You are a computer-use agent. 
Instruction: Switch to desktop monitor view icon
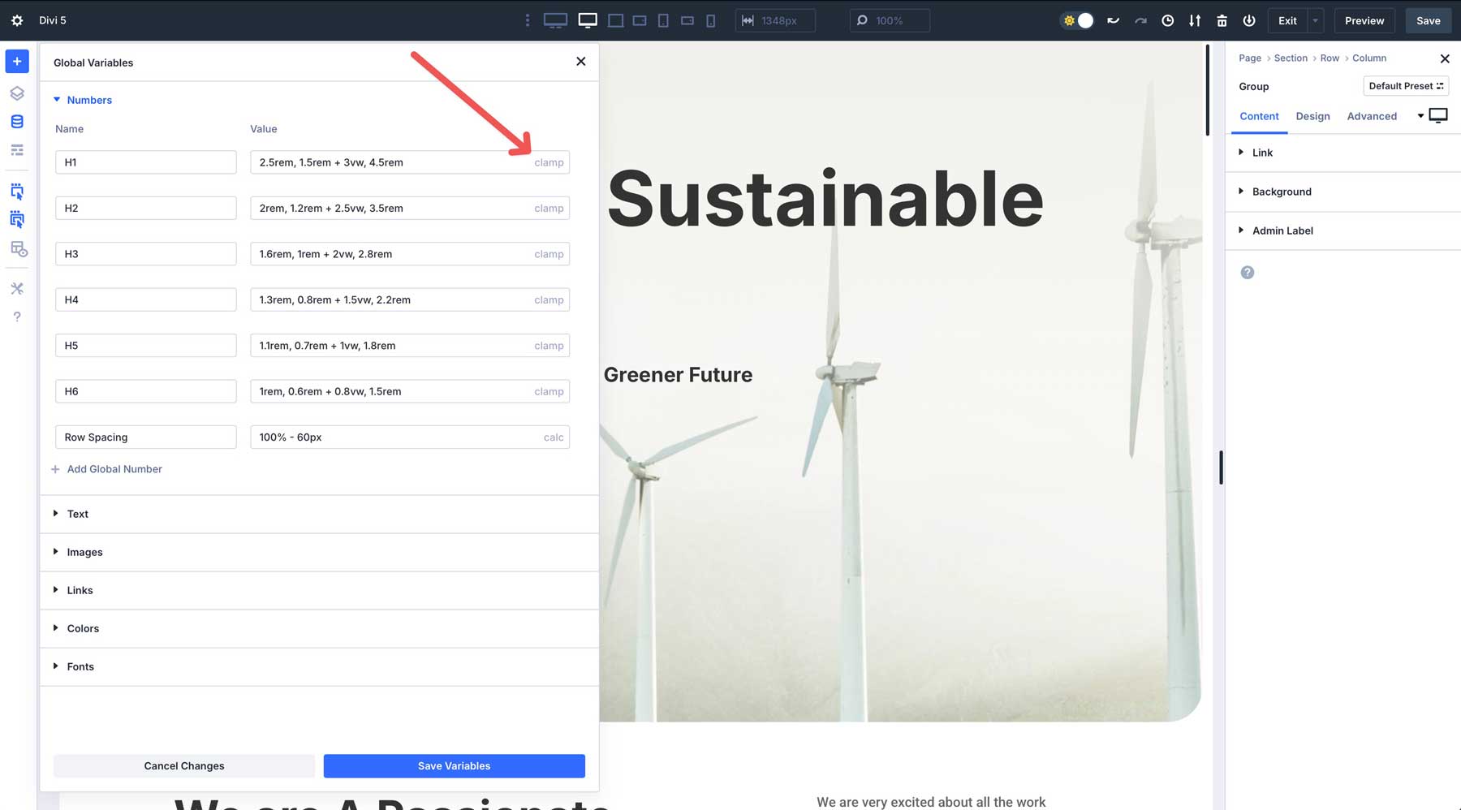tap(588, 20)
